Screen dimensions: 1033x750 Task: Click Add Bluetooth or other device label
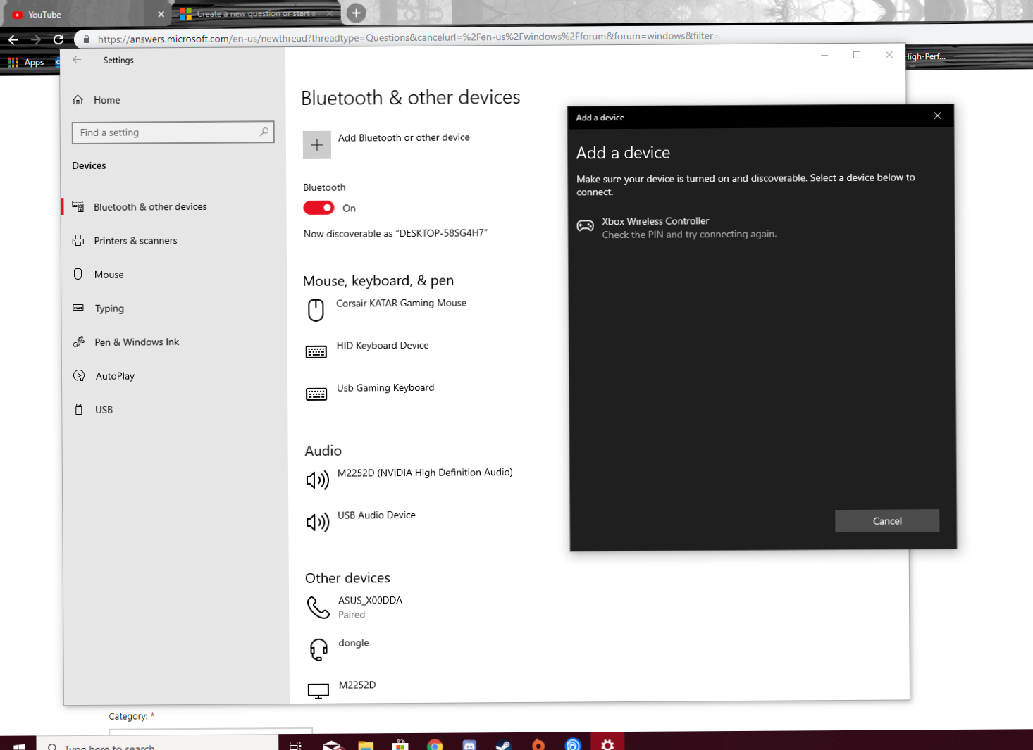pos(404,137)
